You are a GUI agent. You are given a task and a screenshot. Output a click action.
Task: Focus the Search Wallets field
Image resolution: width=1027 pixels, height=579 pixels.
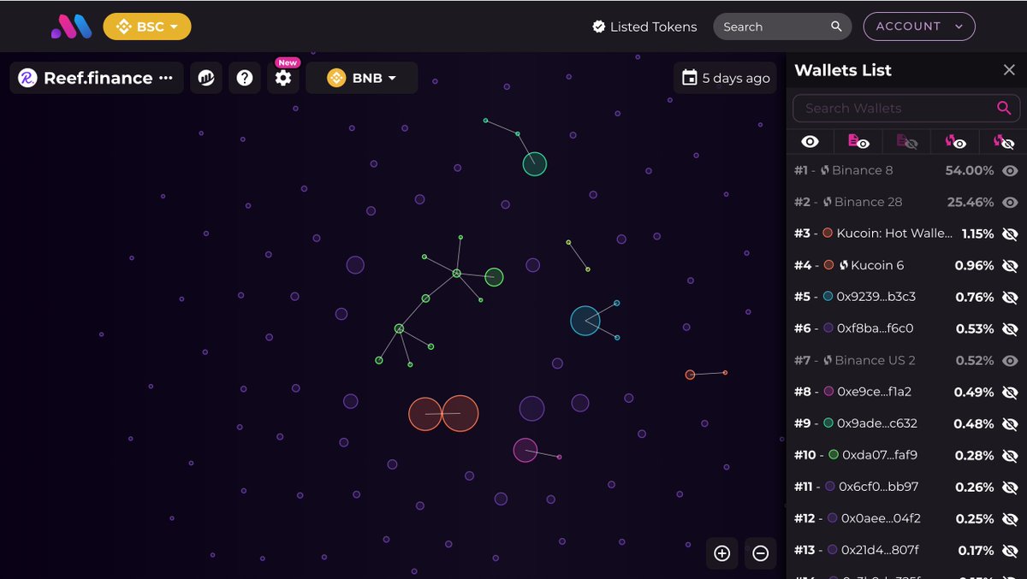click(x=906, y=108)
